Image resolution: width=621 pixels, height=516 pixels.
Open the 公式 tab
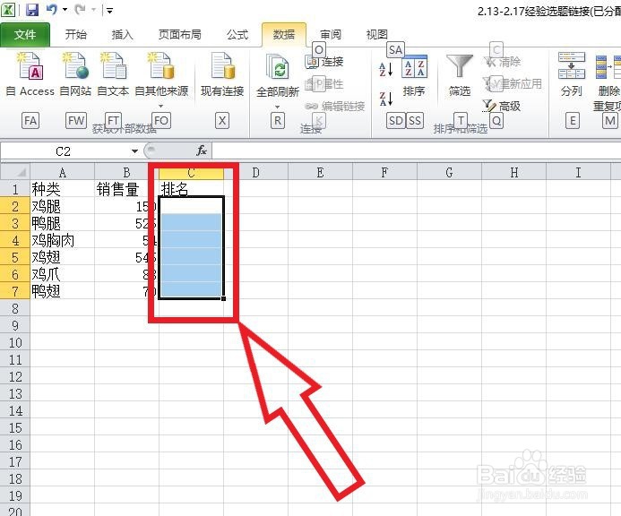[x=237, y=35]
